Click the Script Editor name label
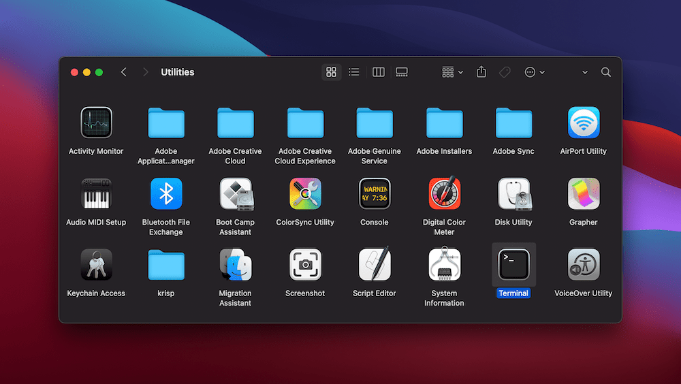Image resolution: width=681 pixels, height=384 pixels. 375,293
